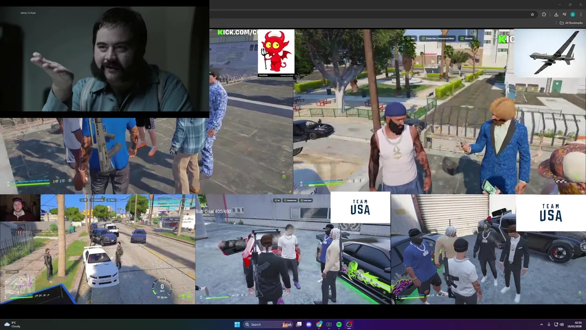This screenshot has width=586, height=330.
Task: Open the Xbox Game Bar taskbar icon
Action: click(329, 324)
